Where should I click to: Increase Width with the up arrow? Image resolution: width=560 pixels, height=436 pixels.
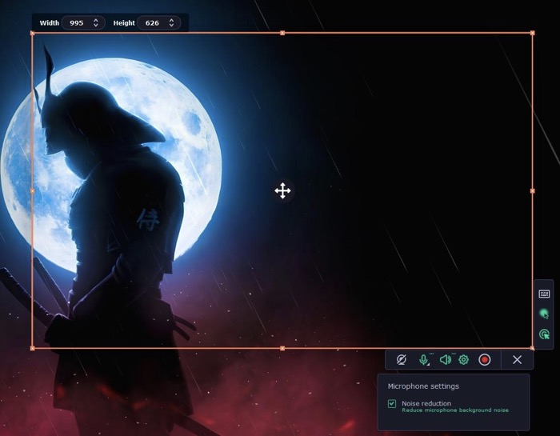pyautogui.click(x=96, y=20)
